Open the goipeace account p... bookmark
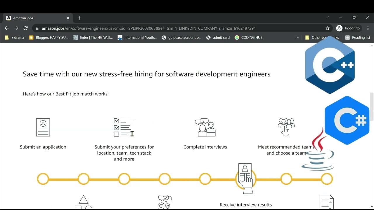Image resolution: width=374 pixels, height=210 pixels. tap(181, 37)
